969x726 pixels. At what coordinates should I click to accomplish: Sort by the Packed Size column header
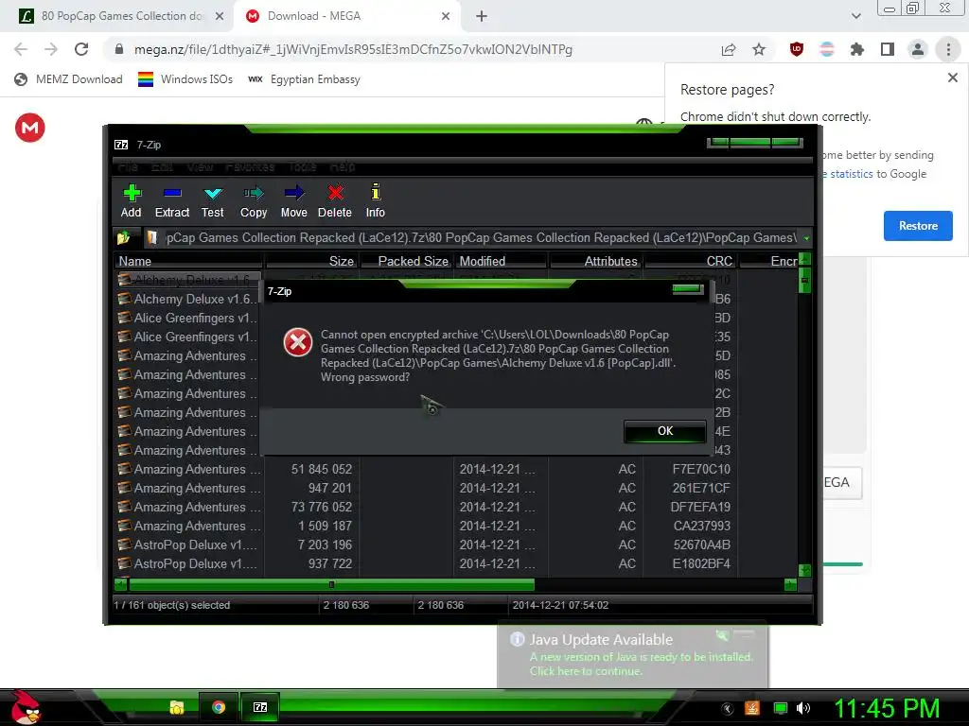(407, 261)
